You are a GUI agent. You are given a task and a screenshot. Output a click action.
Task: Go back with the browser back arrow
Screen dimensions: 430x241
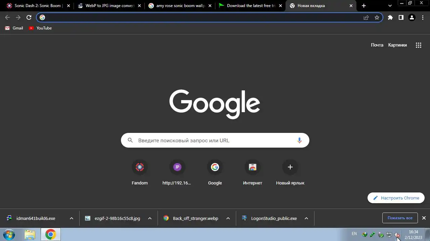7,17
